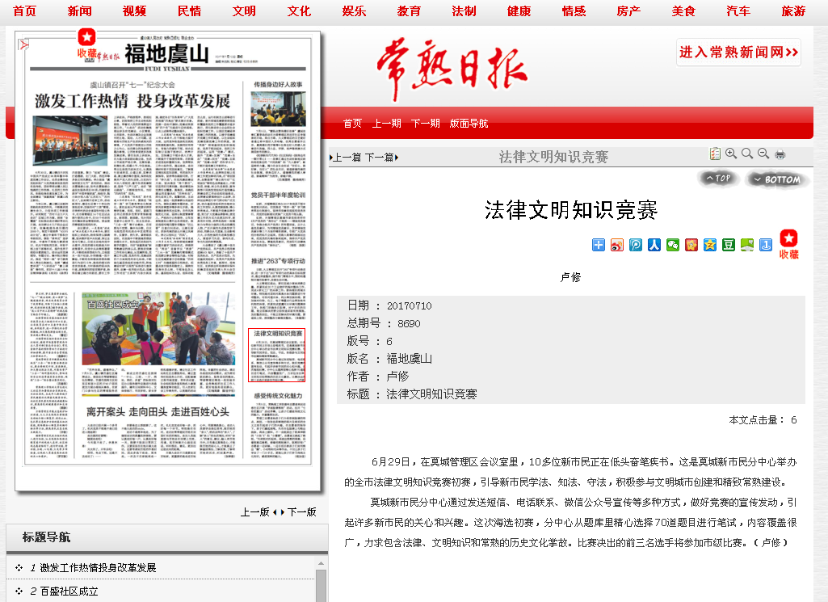Open the 文明 top menu item
The image size is (828, 602).
pyautogui.click(x=245, y=11)
